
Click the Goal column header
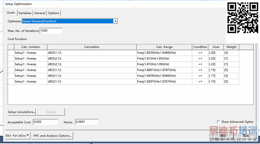tap(216, 47)
